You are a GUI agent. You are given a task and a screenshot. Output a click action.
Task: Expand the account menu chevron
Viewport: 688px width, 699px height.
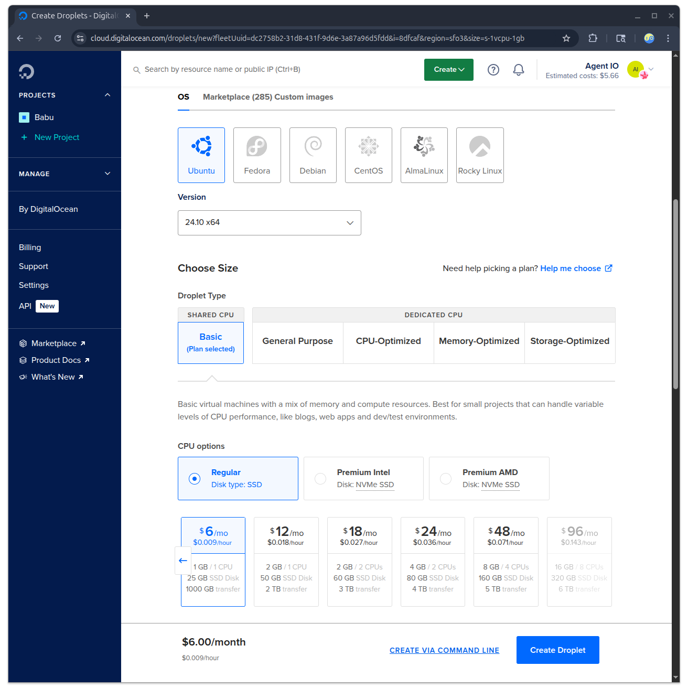point(651,69)
